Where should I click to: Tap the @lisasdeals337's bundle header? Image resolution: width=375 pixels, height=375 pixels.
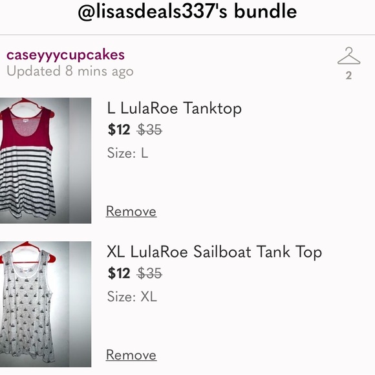[x=187, y=12]
